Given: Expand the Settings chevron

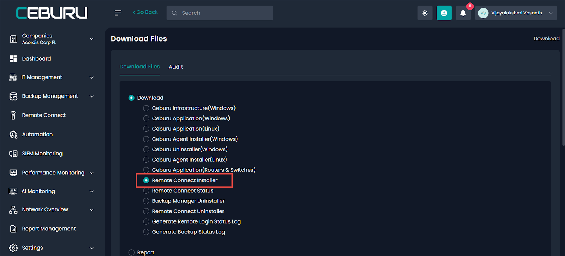Looking at the screenshot, I should pos(91,248).
